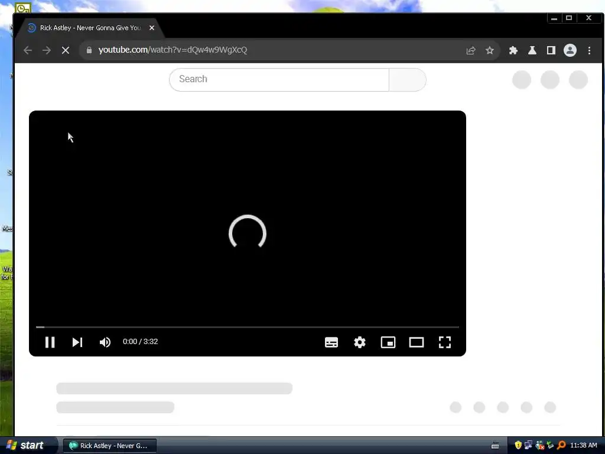Viewport: 605px width, 454px height.
Task: Close the Rick Astley browser tab
Action: pyautogui.click(x=152, y=28)
